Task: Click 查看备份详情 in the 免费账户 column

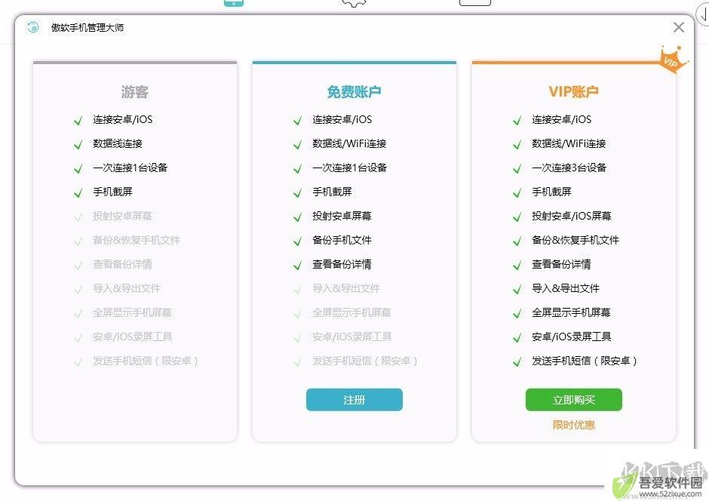Action: (342, 264)
